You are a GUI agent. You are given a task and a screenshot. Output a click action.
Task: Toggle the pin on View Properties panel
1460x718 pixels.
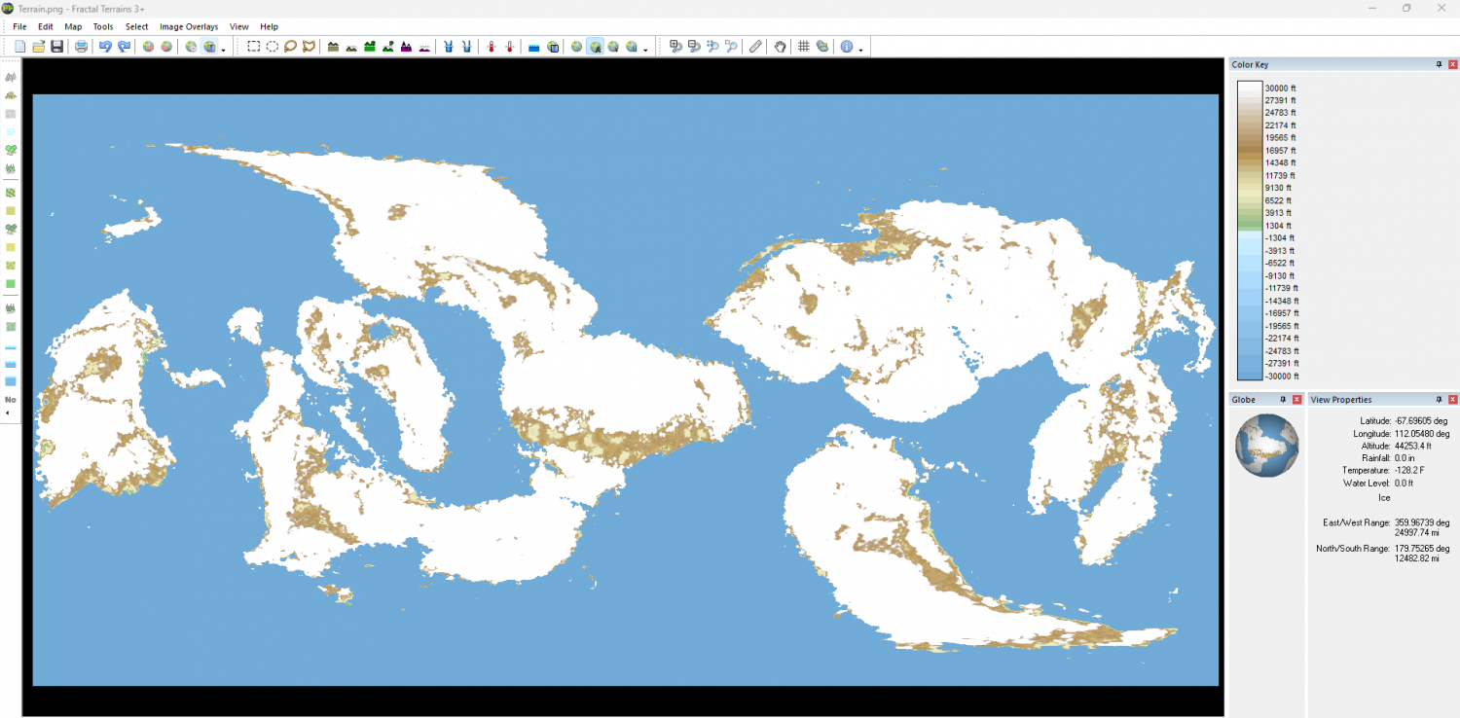point(1439,400)
